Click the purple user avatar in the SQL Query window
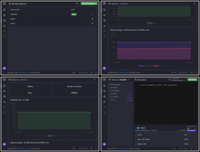This screenshot has height=152, width=200. coord(104,144)
